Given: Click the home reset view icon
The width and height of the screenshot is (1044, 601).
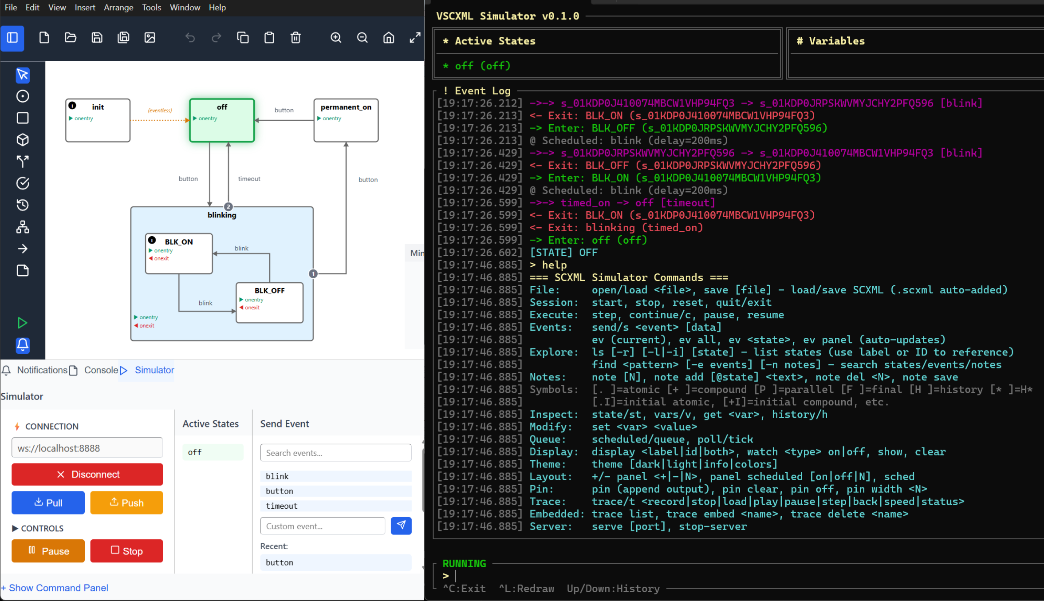Looking at the screenshot, I should click(x=389, y=38).
